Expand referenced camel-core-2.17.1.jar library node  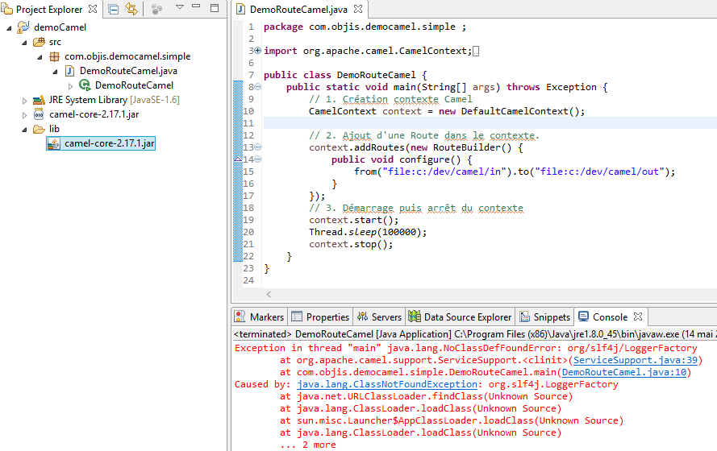point(25,115)
